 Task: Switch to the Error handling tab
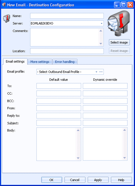[65, 62]
